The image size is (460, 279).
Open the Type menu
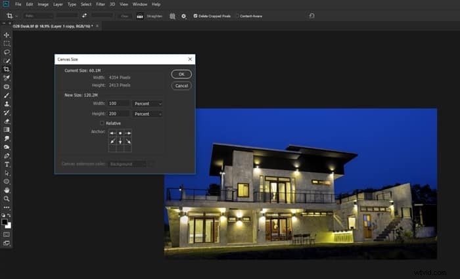pyautogui.click(x=72, y=5)
